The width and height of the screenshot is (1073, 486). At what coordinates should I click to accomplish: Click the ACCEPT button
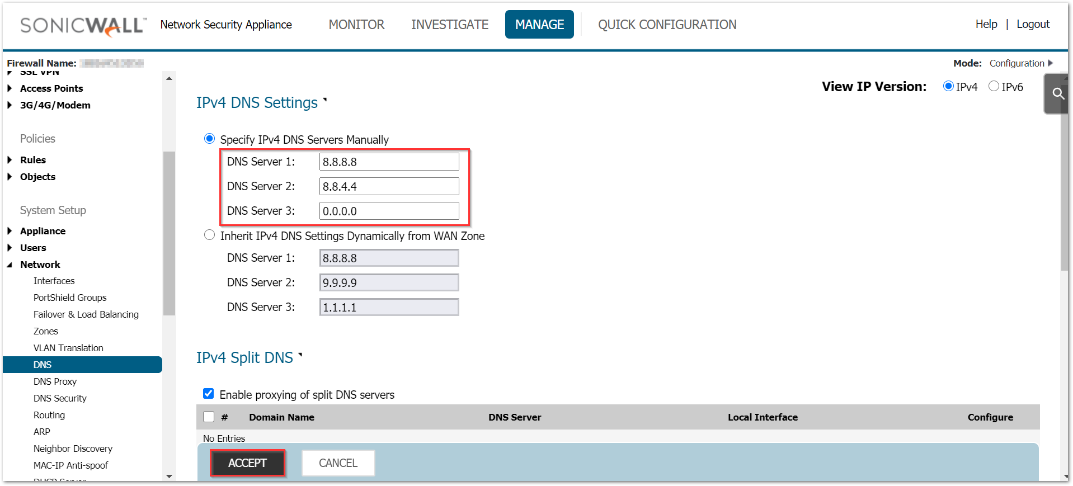coord(247,463)
